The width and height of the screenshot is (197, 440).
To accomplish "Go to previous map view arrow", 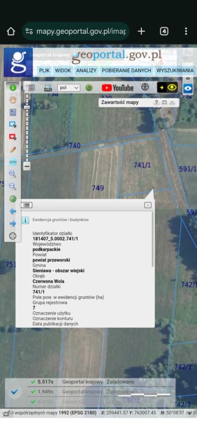I will 13,211.
